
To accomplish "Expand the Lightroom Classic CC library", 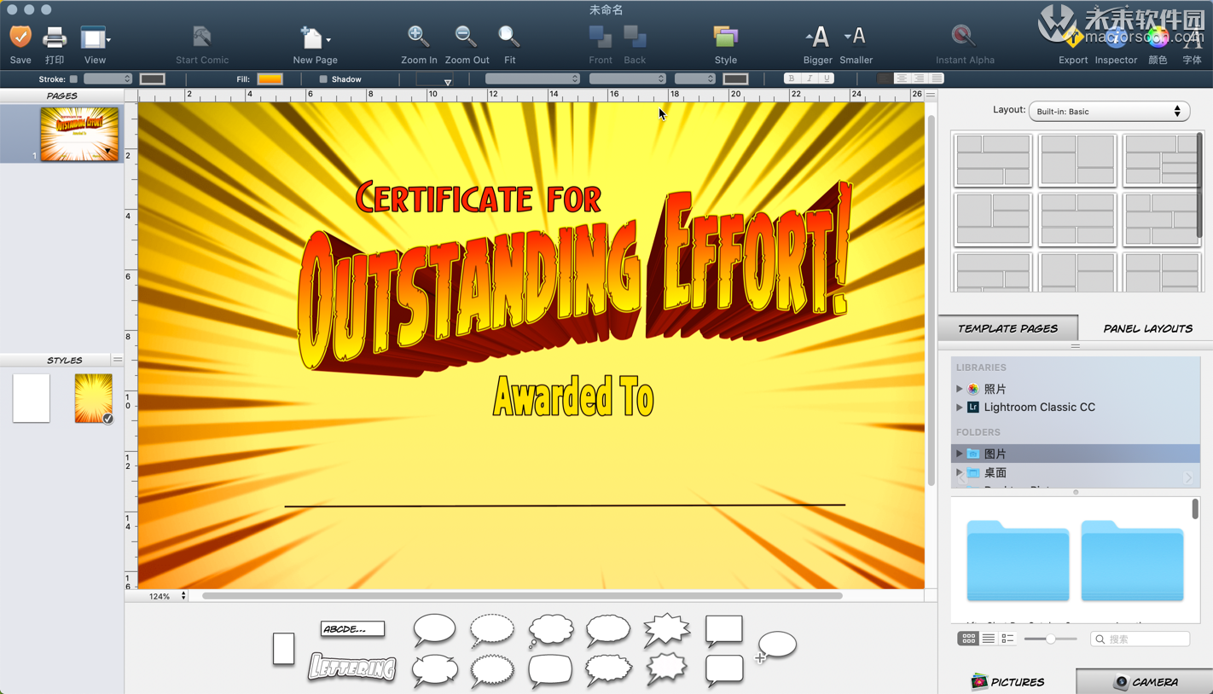I will pyautogui.click(x=960, y=408).
